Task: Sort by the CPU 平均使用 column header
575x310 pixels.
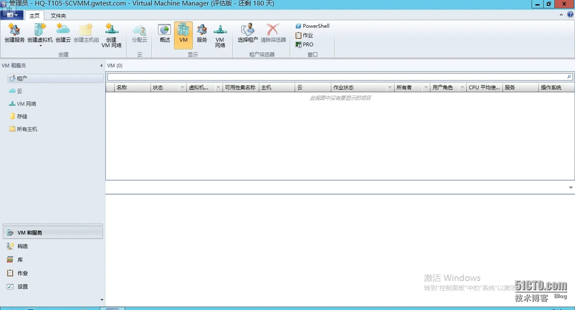Action: [x=484, y=88]
